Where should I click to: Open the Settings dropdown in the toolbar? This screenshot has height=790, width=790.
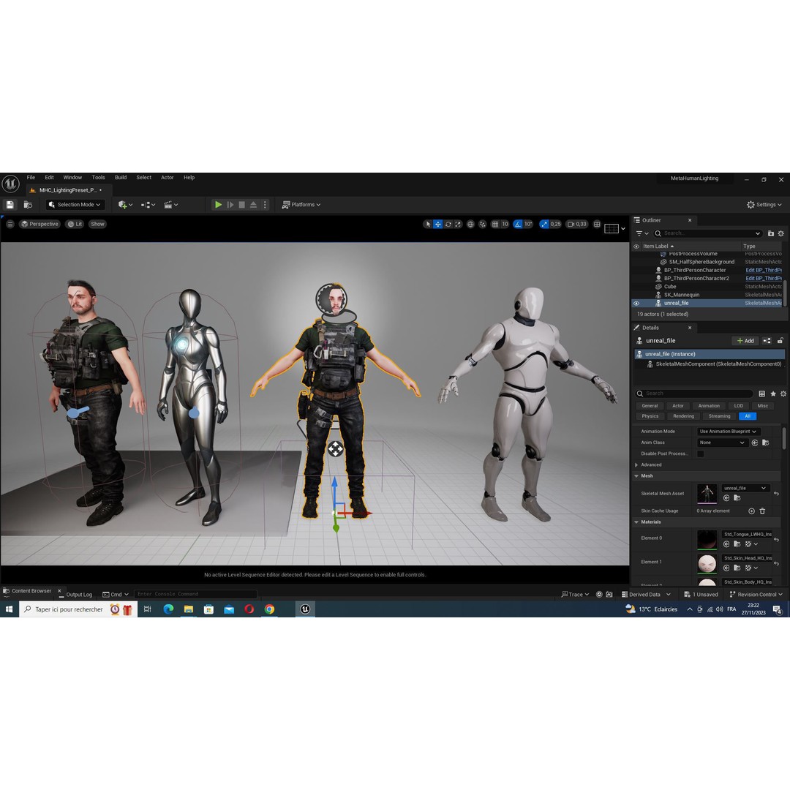pos(764,205)
